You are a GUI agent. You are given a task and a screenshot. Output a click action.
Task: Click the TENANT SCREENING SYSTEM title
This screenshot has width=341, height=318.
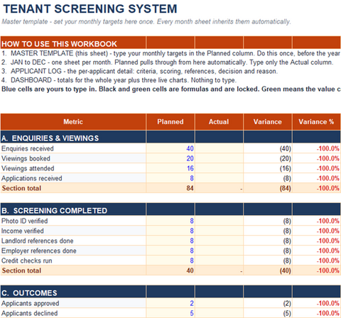(90, 9)
